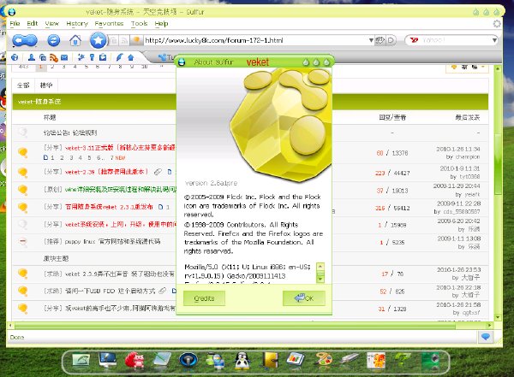The image size is (514, 377).
Task: Click the blue star favorite button
Action: click(98, 40)
